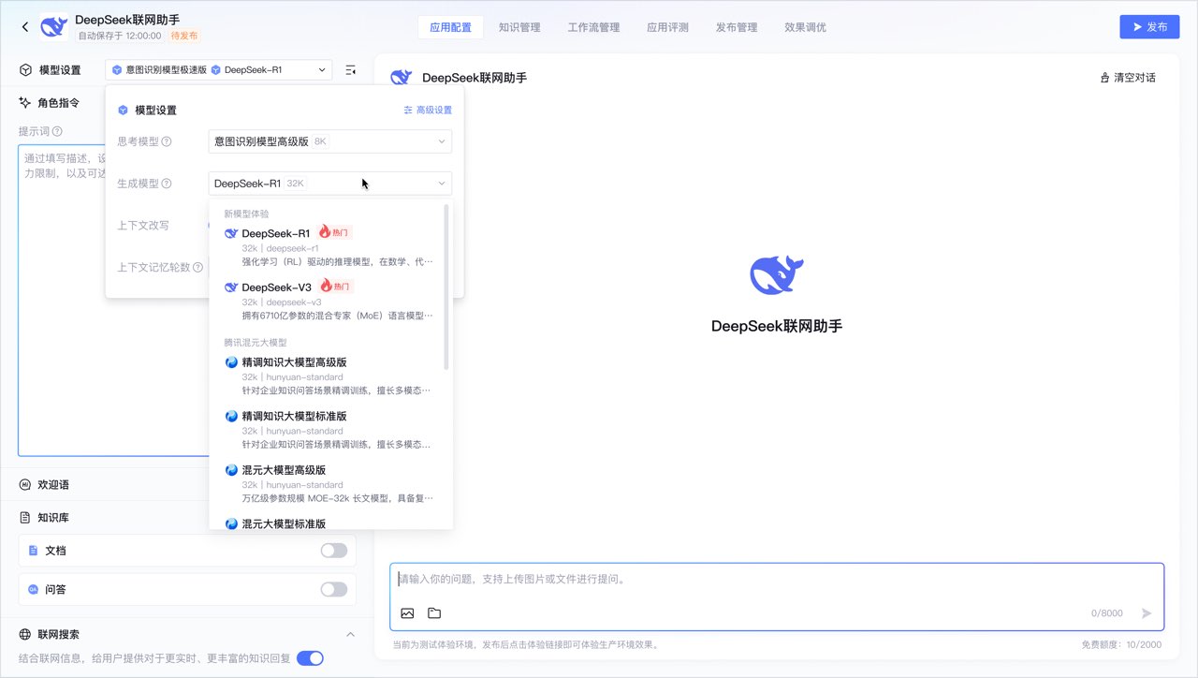Open the top model selector dropdown
Viewport: 1198px width, 678px height.
click(x=219, y=70)
